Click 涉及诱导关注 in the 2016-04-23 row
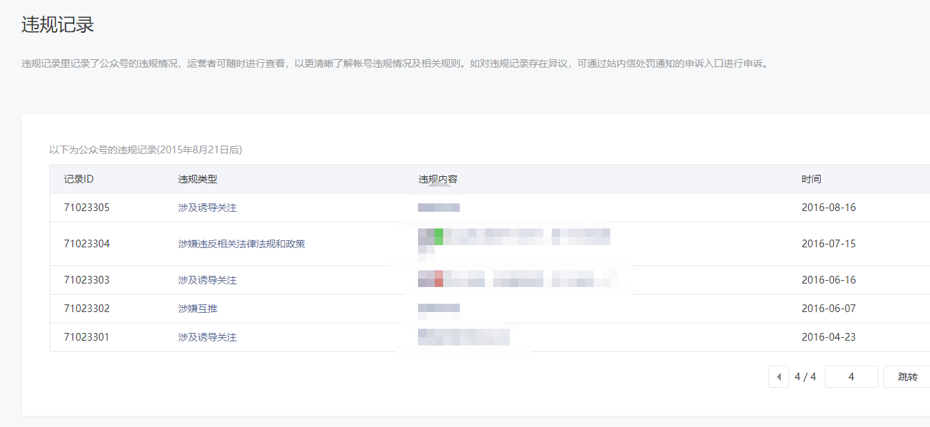 click(208, 337)
